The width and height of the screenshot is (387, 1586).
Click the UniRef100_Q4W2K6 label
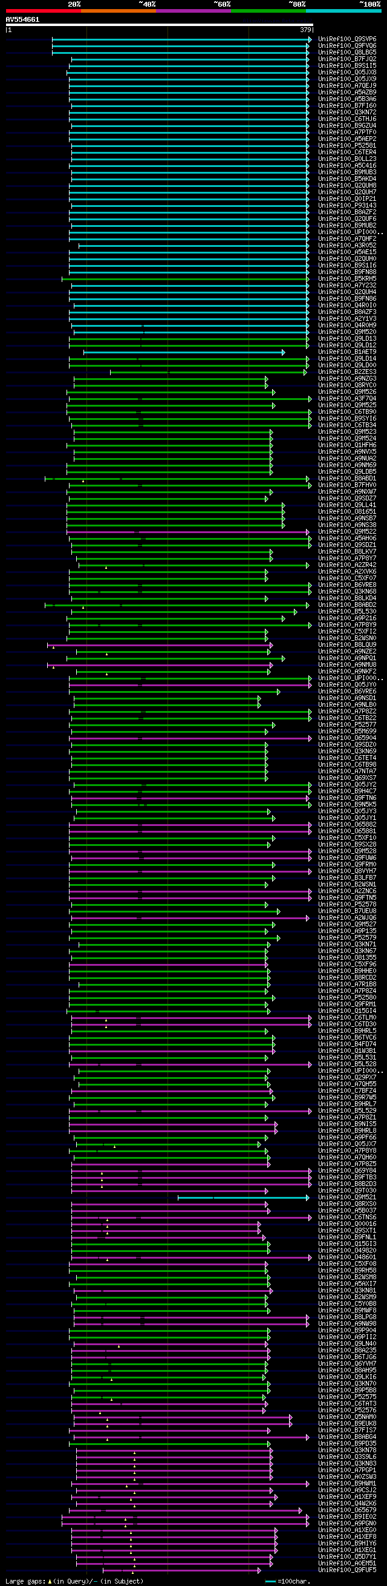coord(347,1504)
